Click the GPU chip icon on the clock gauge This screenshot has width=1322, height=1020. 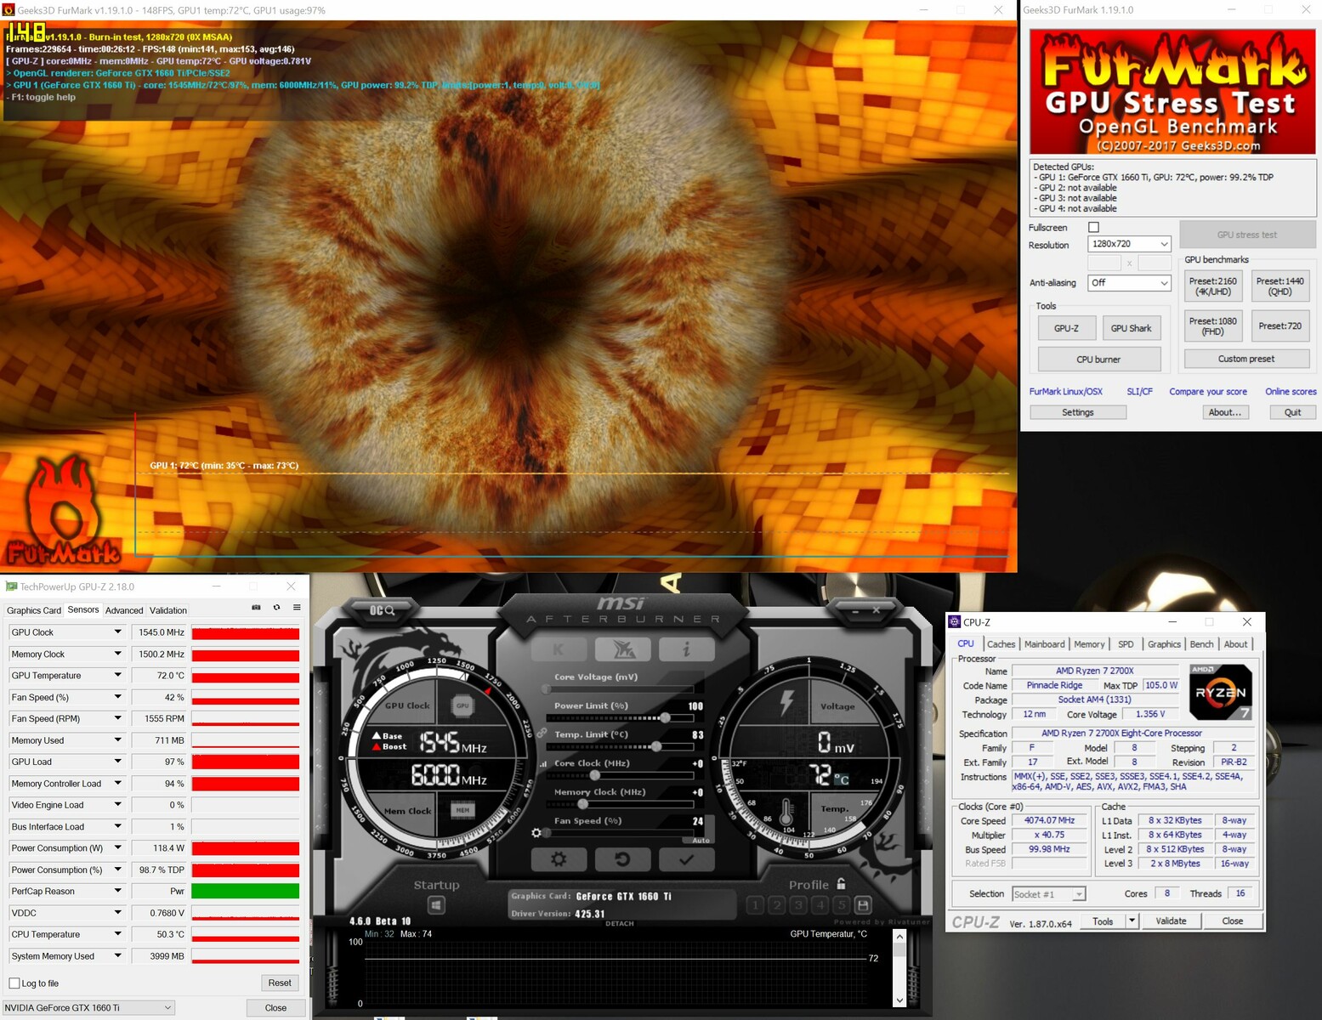(x=462, y=705)
